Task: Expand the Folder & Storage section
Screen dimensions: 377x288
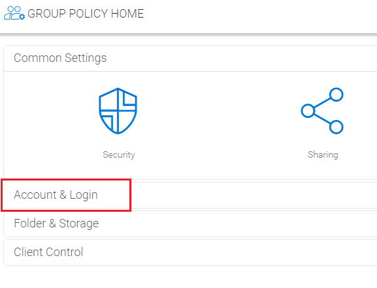Action: tap(190, 223)
